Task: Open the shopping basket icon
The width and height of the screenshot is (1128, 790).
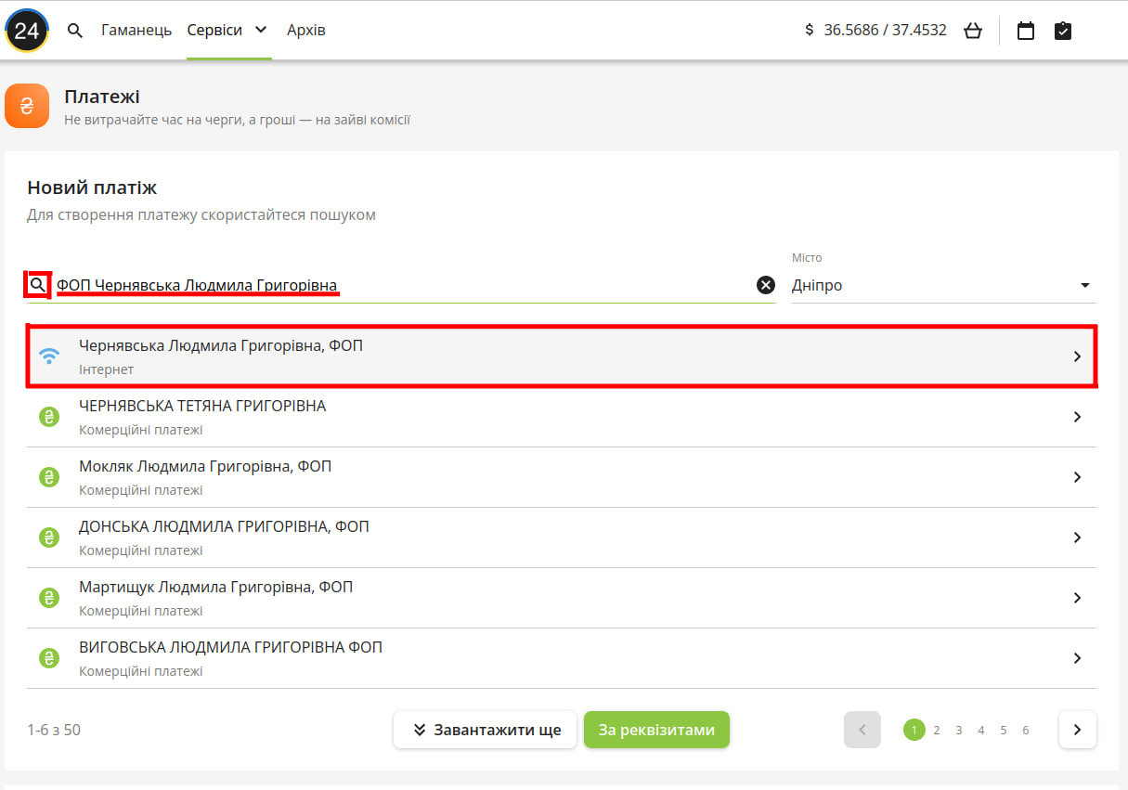Action: click(973, 31)
